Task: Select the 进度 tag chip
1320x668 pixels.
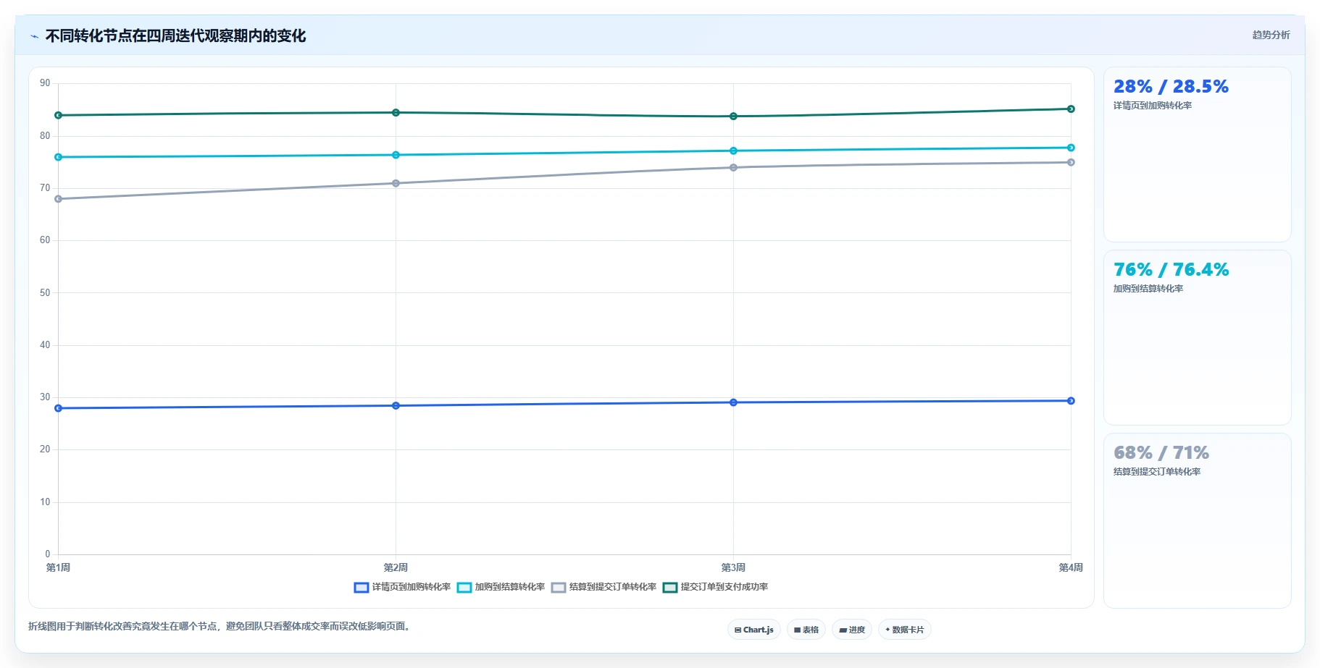Action: pyautogui.click(x=852, y=630)
